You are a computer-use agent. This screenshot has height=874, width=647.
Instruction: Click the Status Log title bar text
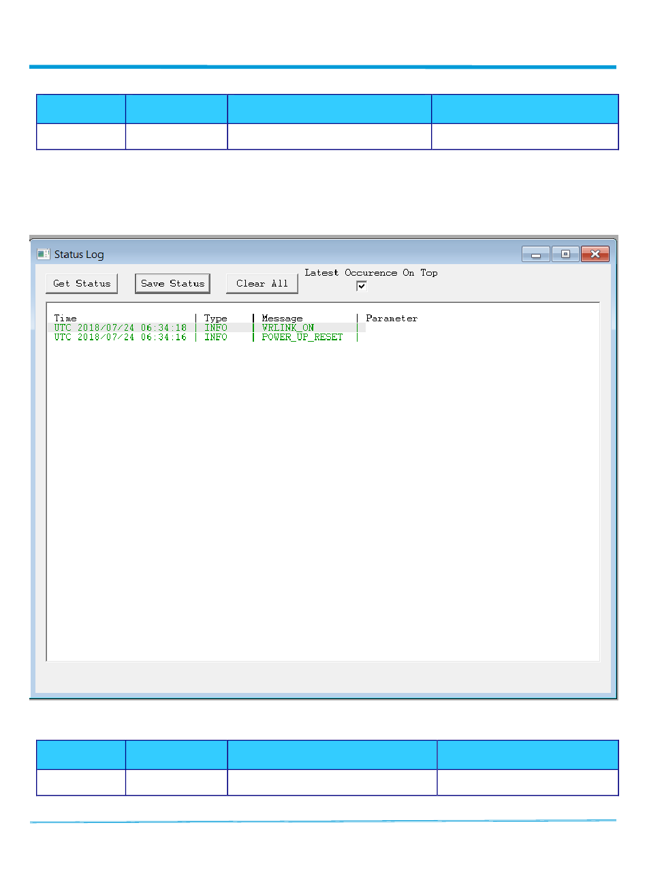click(79, 255)
